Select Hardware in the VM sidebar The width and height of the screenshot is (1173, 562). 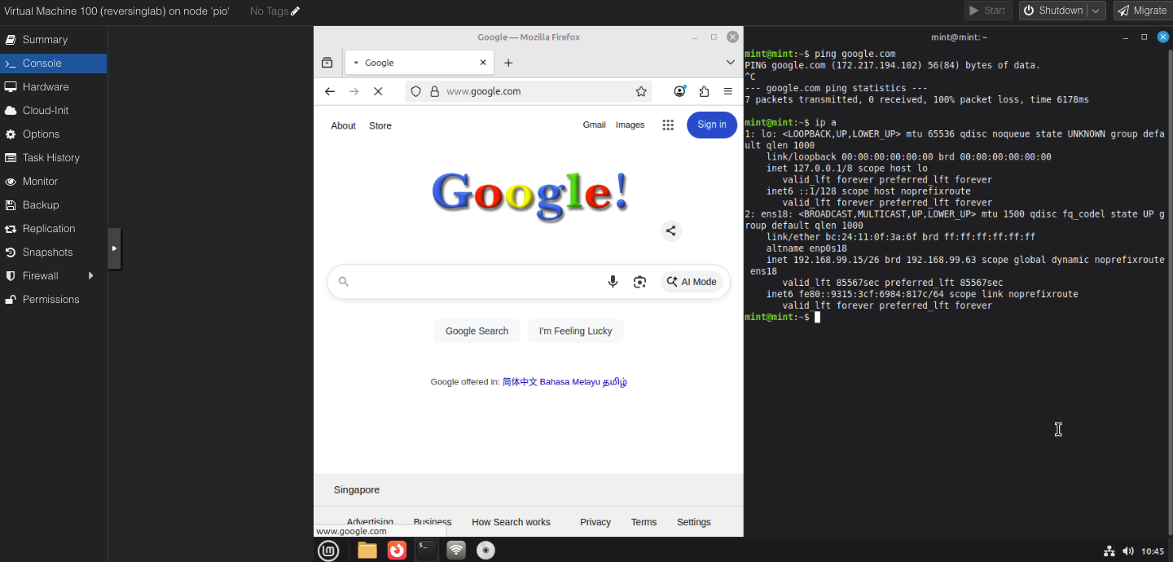tap(46, 87)
